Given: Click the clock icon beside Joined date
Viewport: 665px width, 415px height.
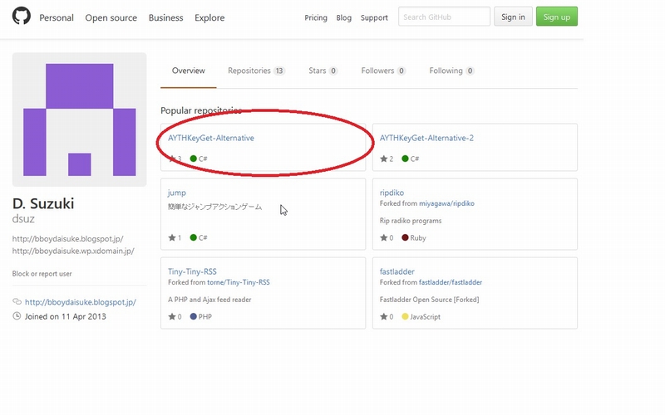Looking at the screenshot, I should tap(17, 316).
